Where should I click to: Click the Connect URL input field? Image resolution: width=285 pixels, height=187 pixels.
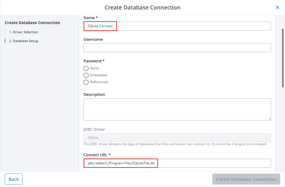(x=177, y=163)
